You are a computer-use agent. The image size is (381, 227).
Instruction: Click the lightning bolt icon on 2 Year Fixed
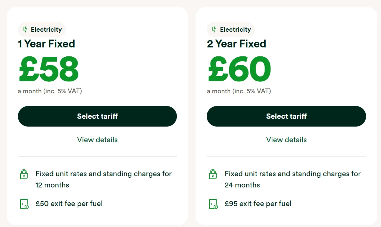(214, 29)
